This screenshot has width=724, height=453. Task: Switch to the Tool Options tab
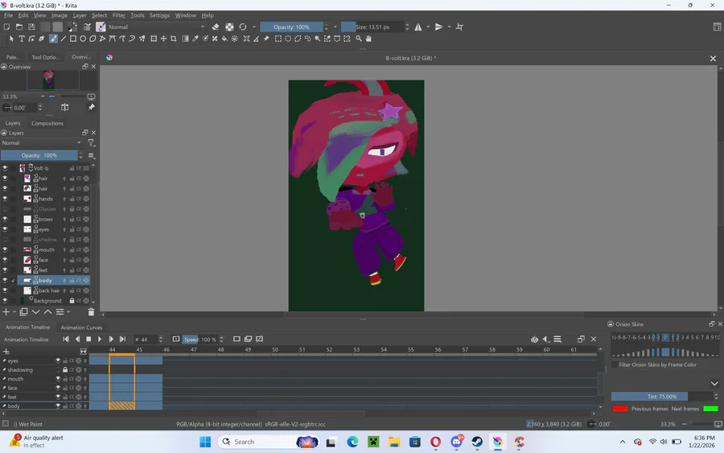tap(45, 57)
